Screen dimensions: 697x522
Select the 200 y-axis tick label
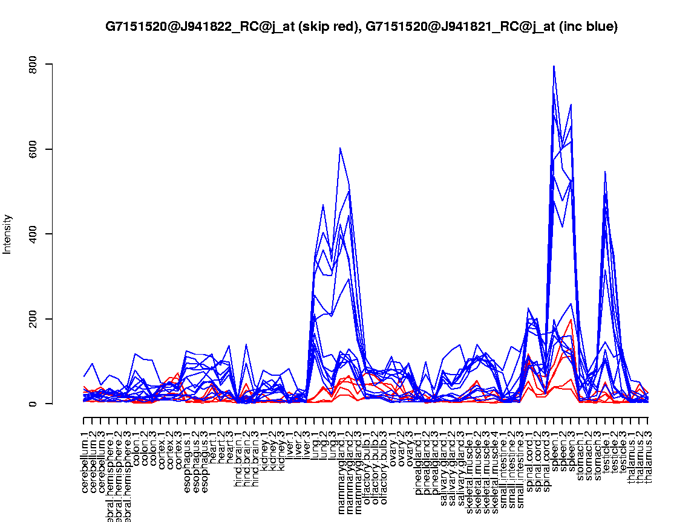(x=33, y=319)
